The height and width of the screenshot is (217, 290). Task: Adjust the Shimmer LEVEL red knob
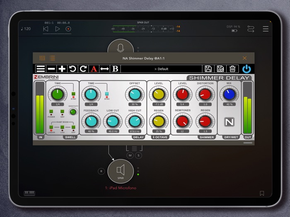(182, 94)
